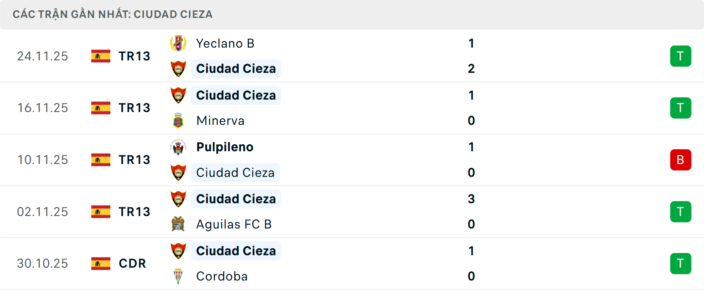
Task: Click the red B loss badge
Action: [x=681, y=160]
